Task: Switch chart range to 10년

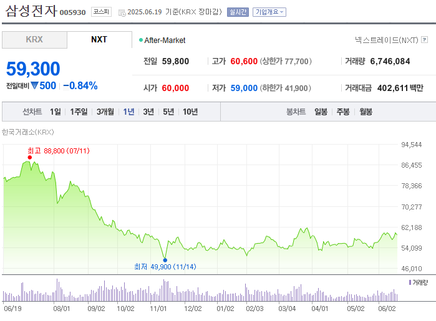Action: (190, 112)
